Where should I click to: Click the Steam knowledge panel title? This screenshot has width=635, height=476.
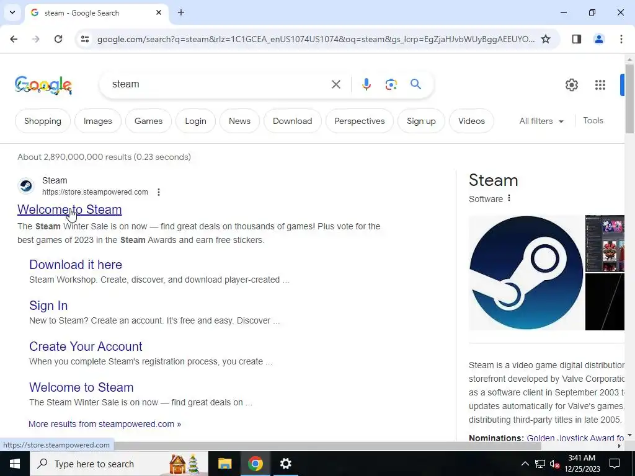pyautogui.click(x=493, y=180)
